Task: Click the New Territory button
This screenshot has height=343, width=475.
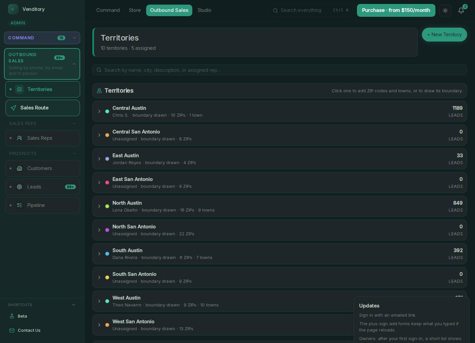Action: (444, 35)
